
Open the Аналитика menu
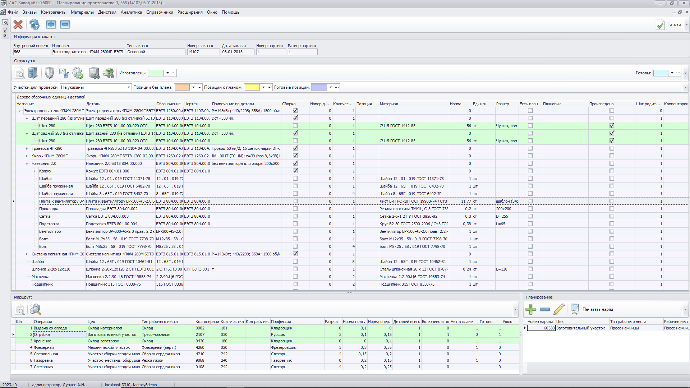[131, 12]
